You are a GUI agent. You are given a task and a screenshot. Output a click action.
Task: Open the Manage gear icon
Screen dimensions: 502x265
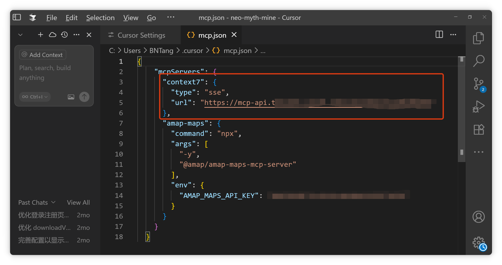click(478, 243)
